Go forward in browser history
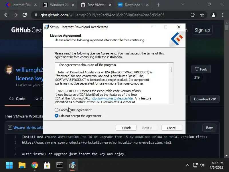The height and width of the screenshot is (172, 229). (x=15, y=15)
